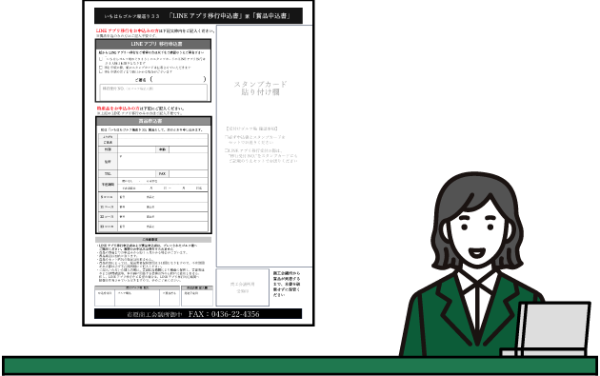Click the black form title banner
The image size is (600, 376).
(x=198, y=16)
